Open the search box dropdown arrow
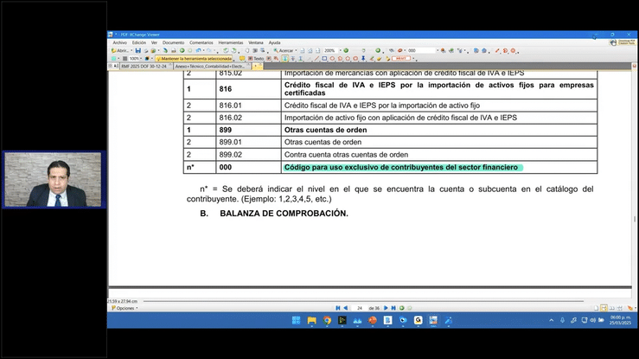This screenshot has width=639, height=359. point(438,50)
